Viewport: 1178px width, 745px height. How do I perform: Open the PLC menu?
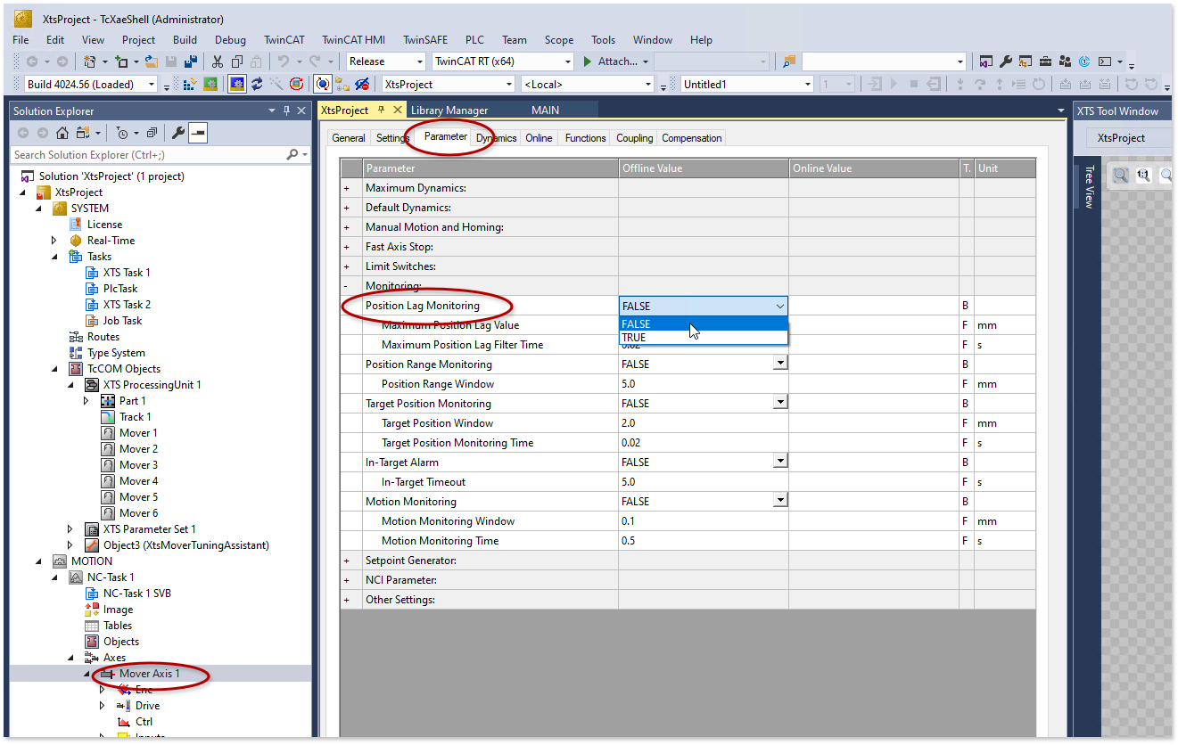click(x=475, y=40)
